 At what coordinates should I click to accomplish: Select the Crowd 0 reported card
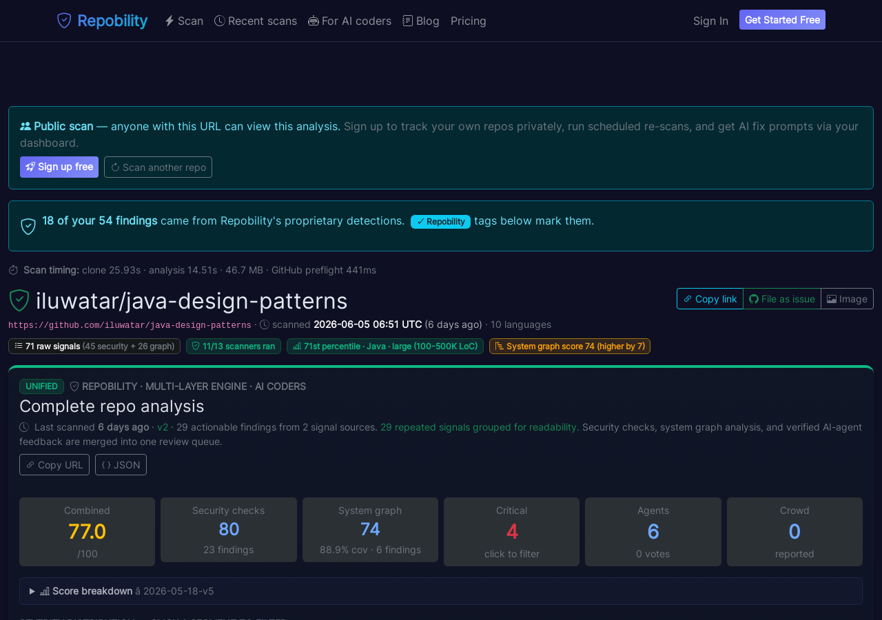pos(794,532)
